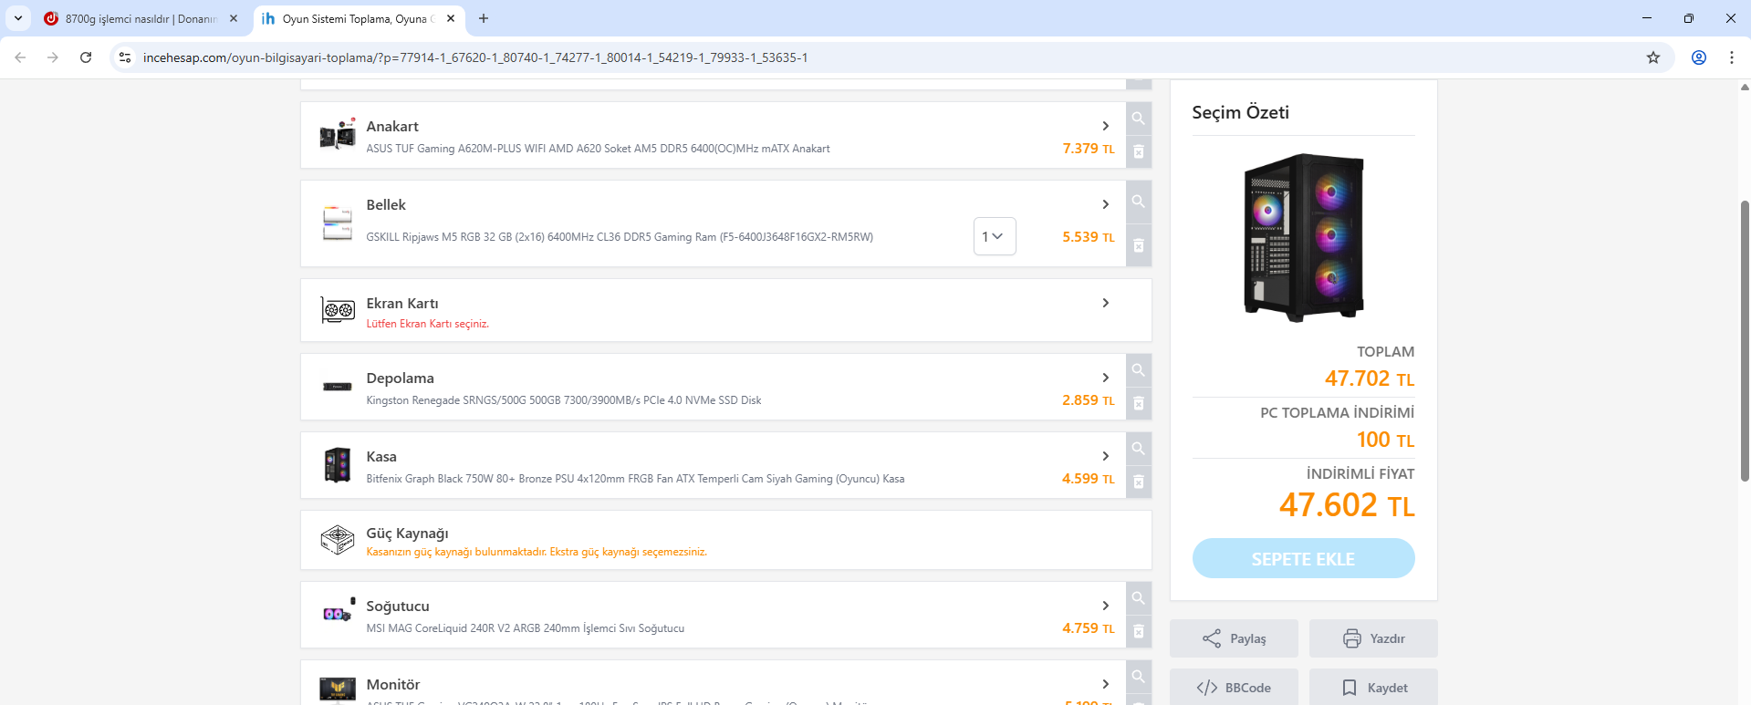Open the tab search dropdown arrow
This screenshot has height=705, width=1751.
tap(18, 18)
